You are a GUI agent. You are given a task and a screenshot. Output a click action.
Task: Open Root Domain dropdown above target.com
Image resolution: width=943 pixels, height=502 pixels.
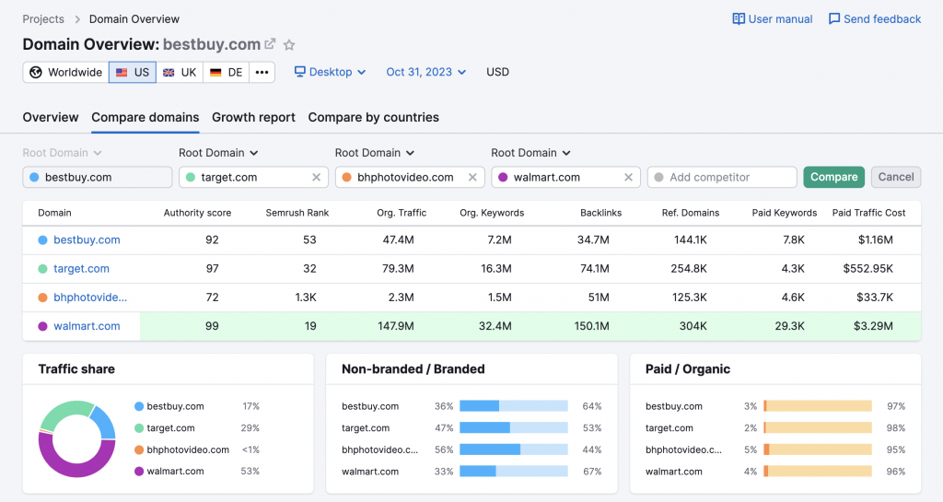(218, 153)
